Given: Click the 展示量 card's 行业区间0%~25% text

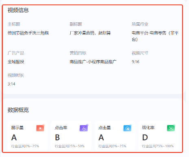Looking at the screenshot, I should pos(25,146).
